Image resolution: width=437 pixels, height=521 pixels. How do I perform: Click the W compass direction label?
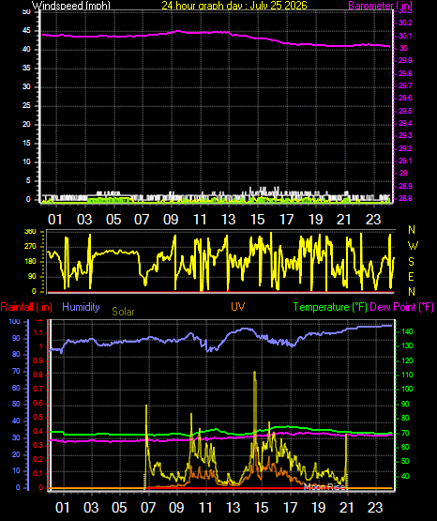click(413, 246)
